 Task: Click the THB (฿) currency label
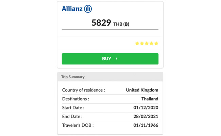(121, 24)
